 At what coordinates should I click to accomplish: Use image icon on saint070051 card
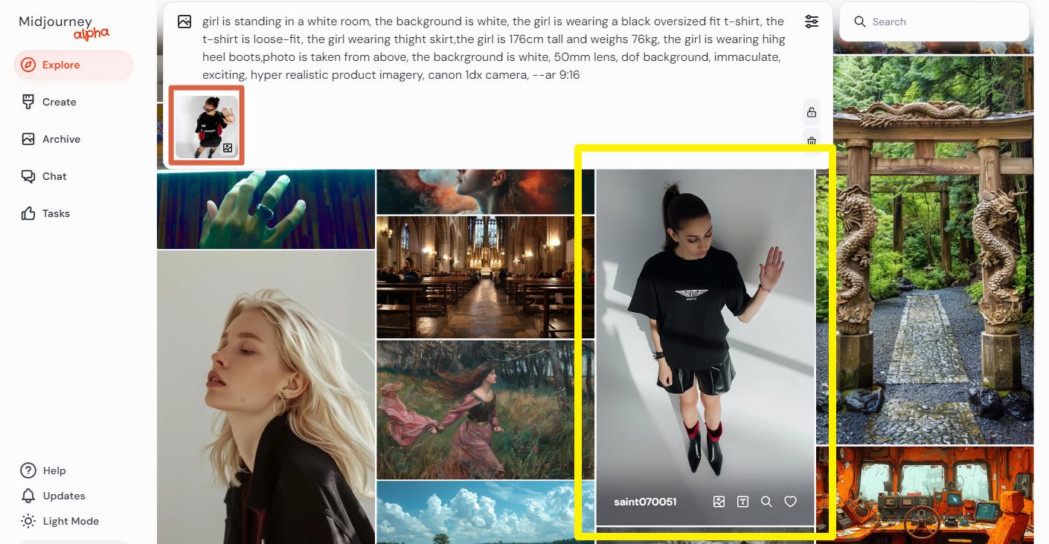click(x=719, y=502)
